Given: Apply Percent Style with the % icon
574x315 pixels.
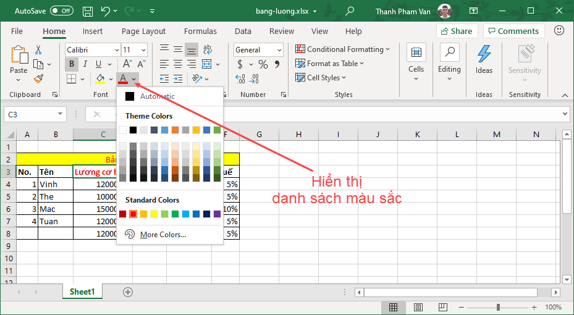Looking at the screenshot, I should coord(263,64).
